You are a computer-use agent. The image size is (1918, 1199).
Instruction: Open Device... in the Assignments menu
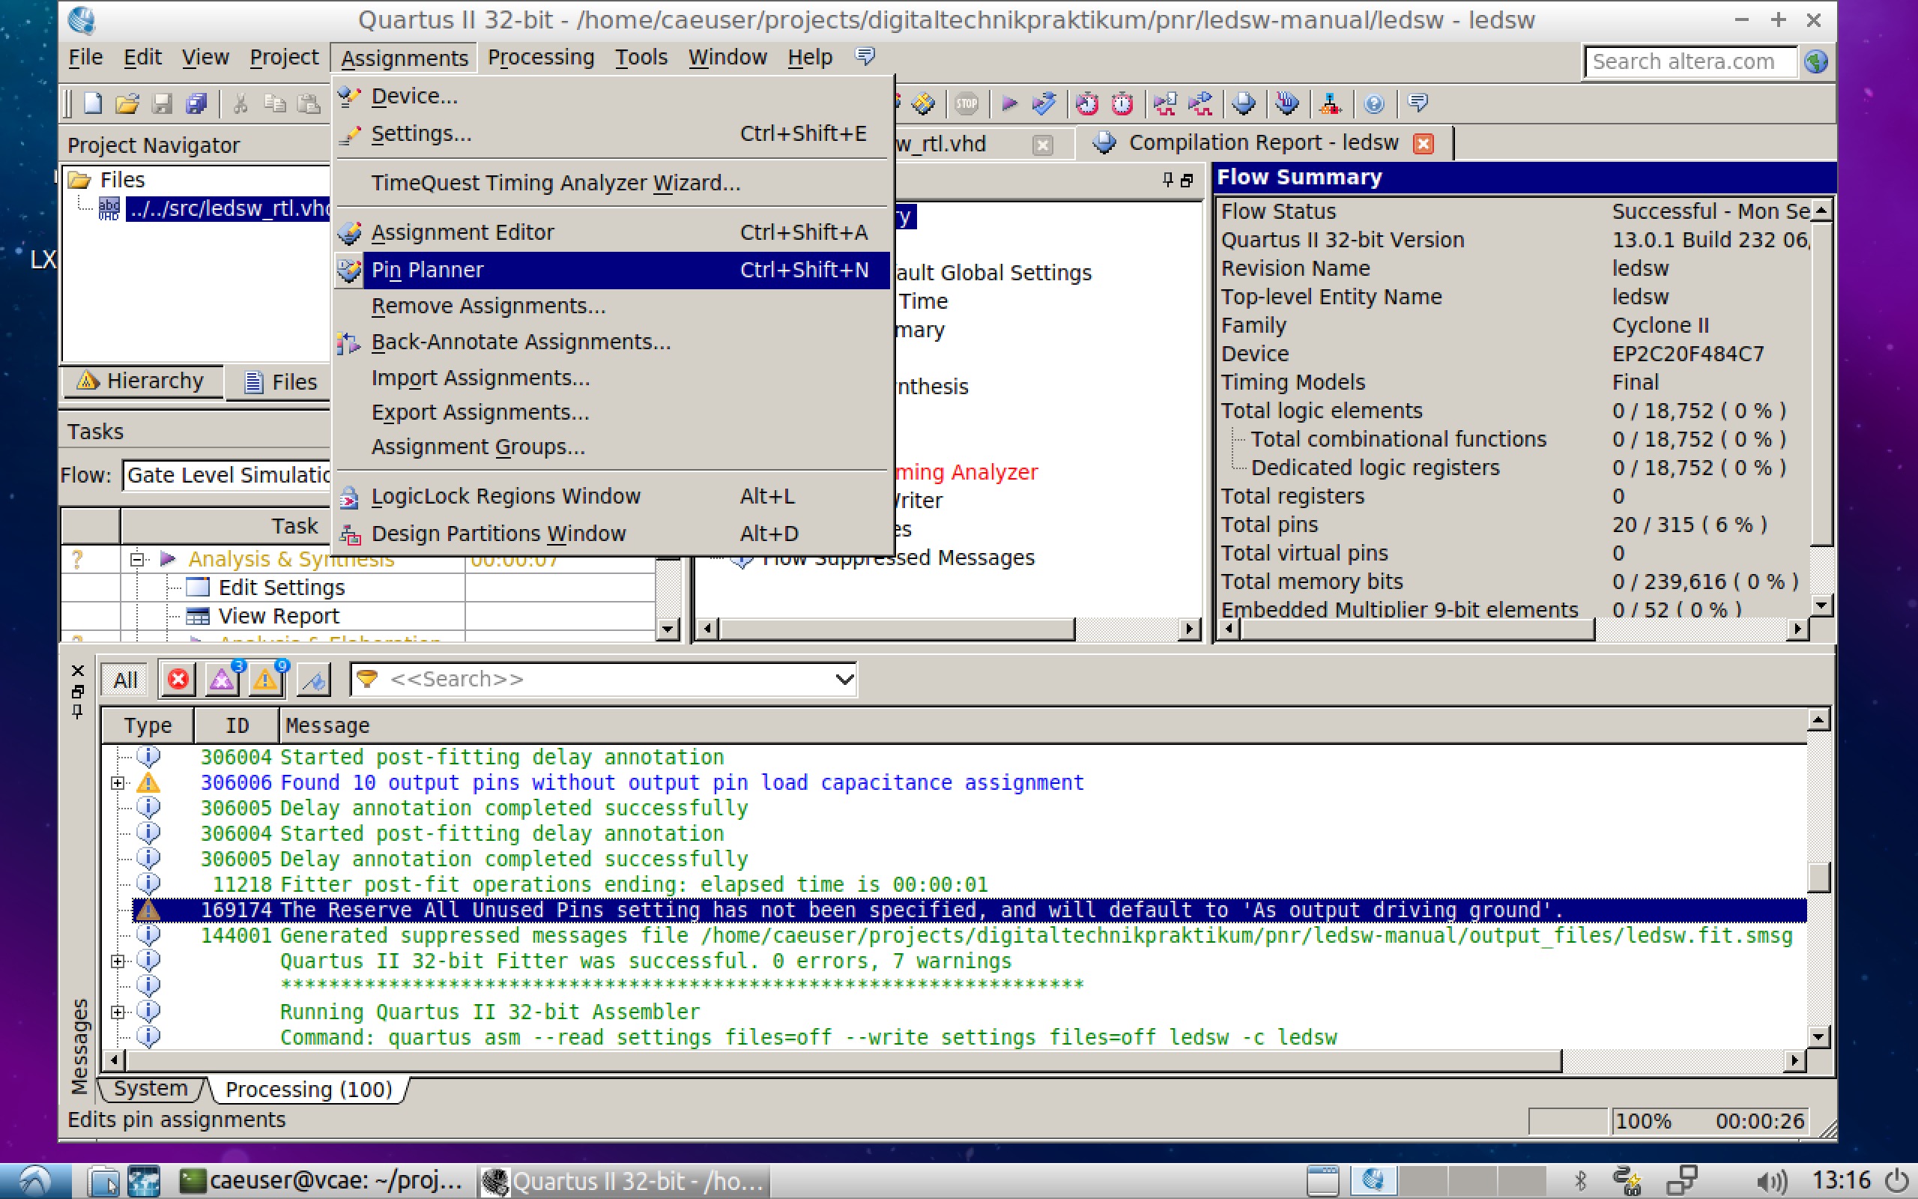612,97
